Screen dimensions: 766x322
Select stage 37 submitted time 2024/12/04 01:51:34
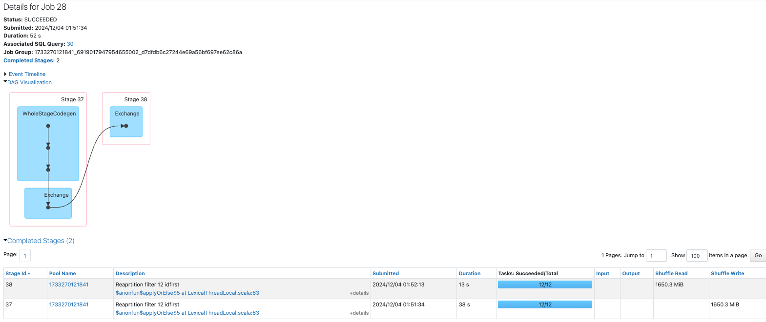(398, 304)
